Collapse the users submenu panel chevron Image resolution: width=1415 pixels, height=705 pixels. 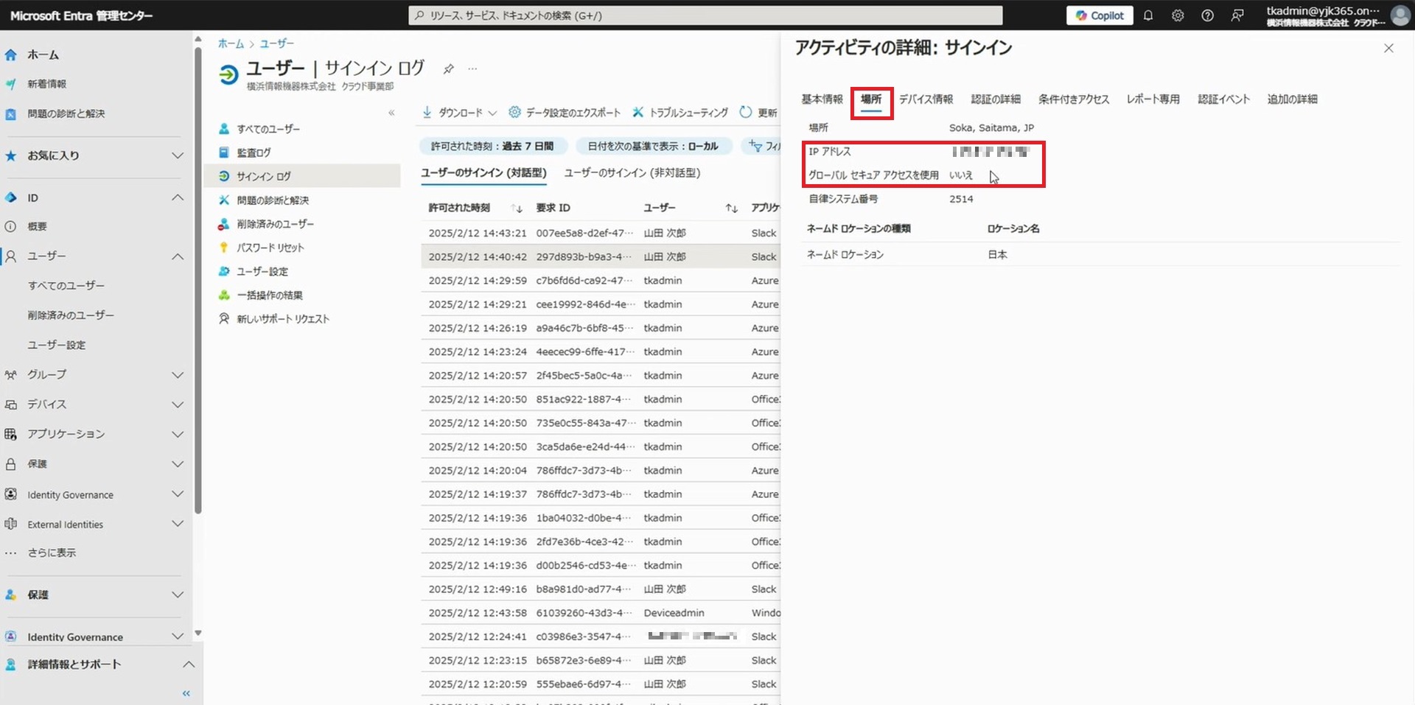pos(391,113)
